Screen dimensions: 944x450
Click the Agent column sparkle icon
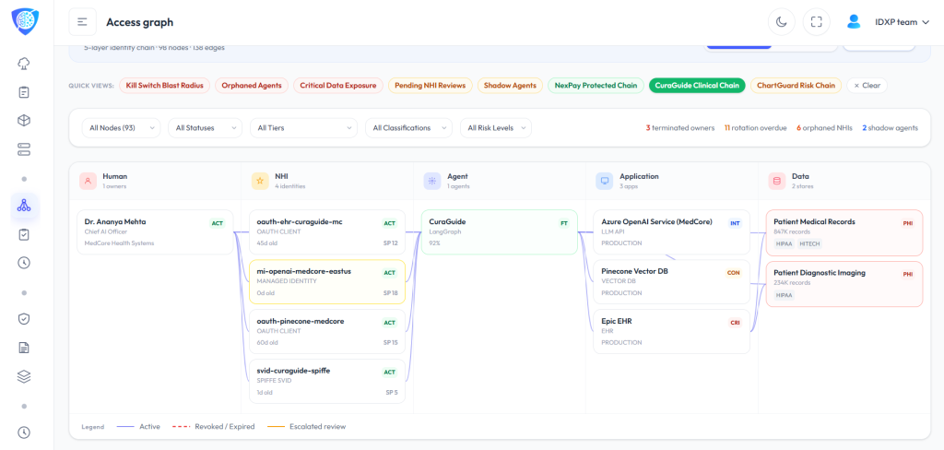432,181
